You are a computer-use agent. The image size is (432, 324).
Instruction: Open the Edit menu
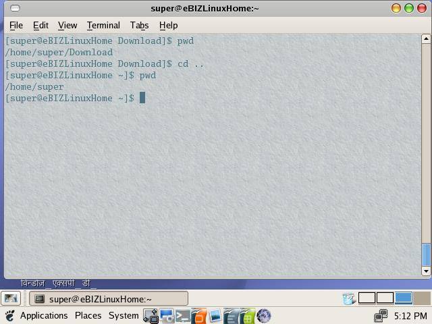(x=40, y=25)
